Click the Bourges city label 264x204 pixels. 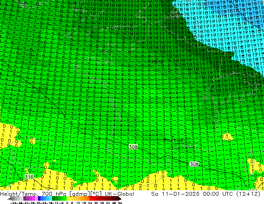[x=173, y=140]
